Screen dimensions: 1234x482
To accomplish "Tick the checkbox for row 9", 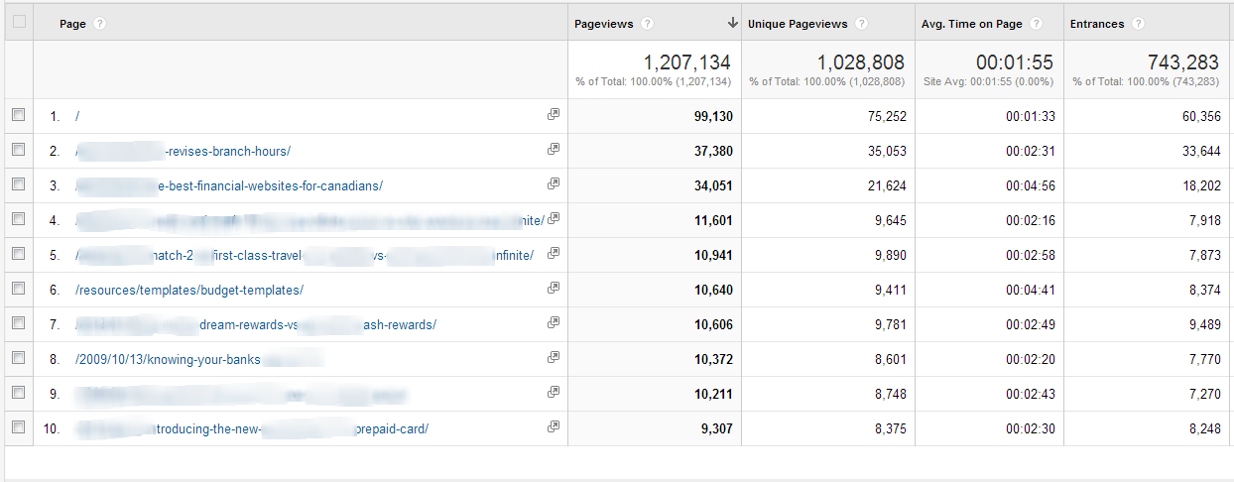I will click(18, 393).
